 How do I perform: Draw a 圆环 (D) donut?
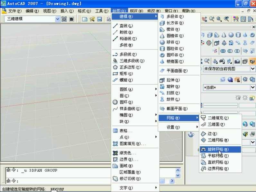click(x=135, y=102)
